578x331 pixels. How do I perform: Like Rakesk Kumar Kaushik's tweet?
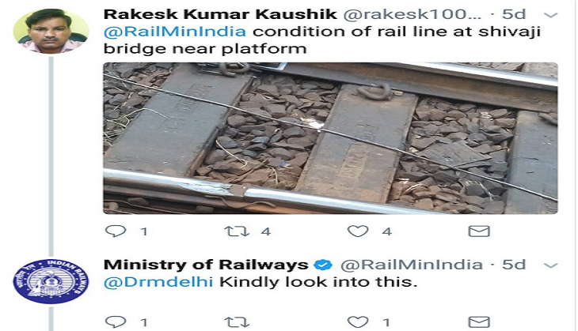point(358,231)
